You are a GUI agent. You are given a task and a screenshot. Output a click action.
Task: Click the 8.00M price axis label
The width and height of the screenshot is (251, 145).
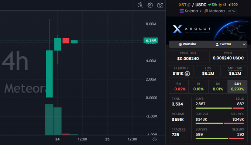(151, 24)
